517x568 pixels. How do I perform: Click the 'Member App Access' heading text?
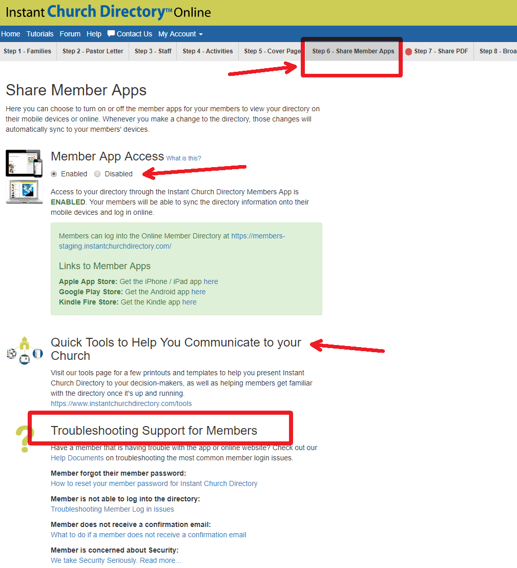[x=108, y=156]
